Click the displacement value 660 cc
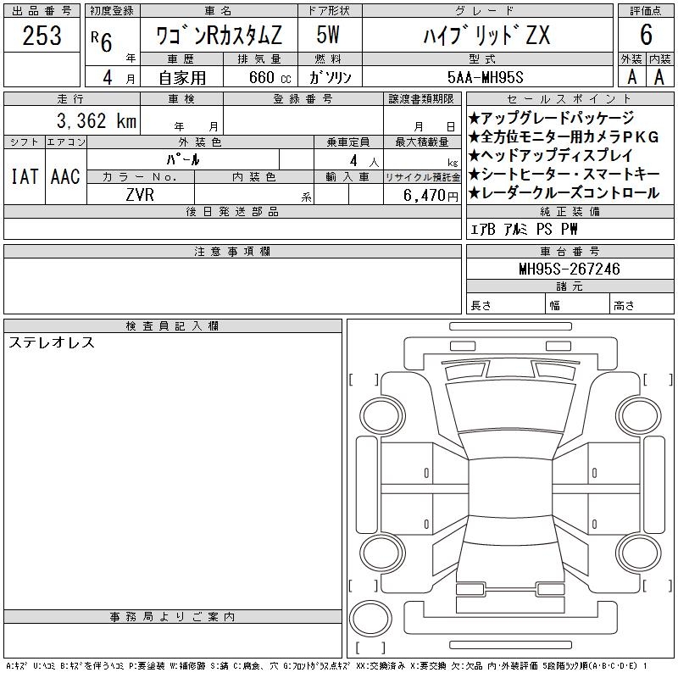 click(x=270, y=77)
